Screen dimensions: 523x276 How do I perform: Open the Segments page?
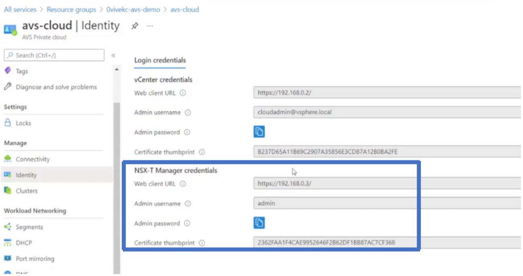tap(29, 227)
